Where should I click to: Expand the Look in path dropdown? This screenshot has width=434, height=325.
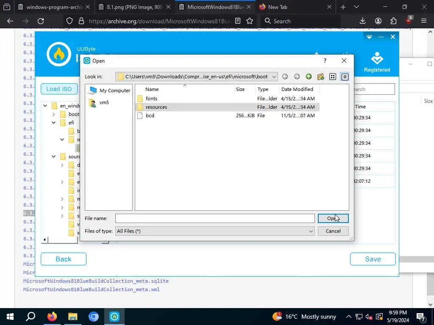[274, 77]
